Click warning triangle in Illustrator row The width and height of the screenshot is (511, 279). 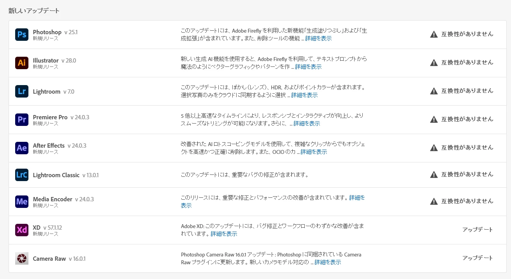coord(434,63)
